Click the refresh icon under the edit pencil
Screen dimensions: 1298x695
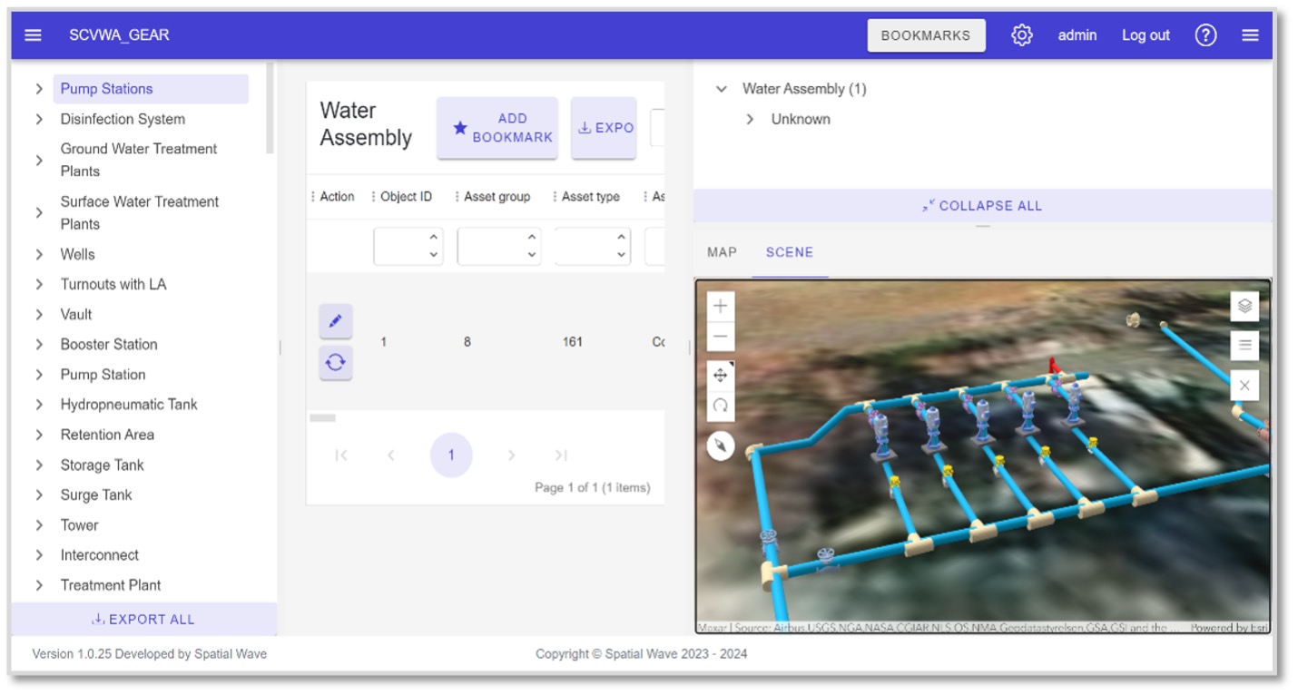[x=336, y=360]
